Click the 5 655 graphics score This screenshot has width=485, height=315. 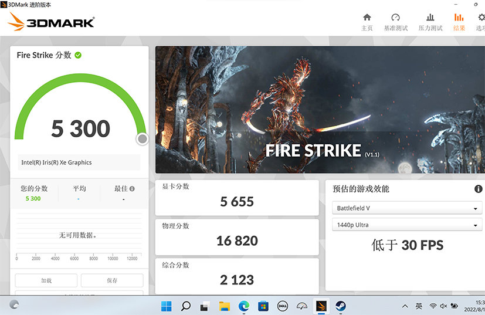(237, 202)
